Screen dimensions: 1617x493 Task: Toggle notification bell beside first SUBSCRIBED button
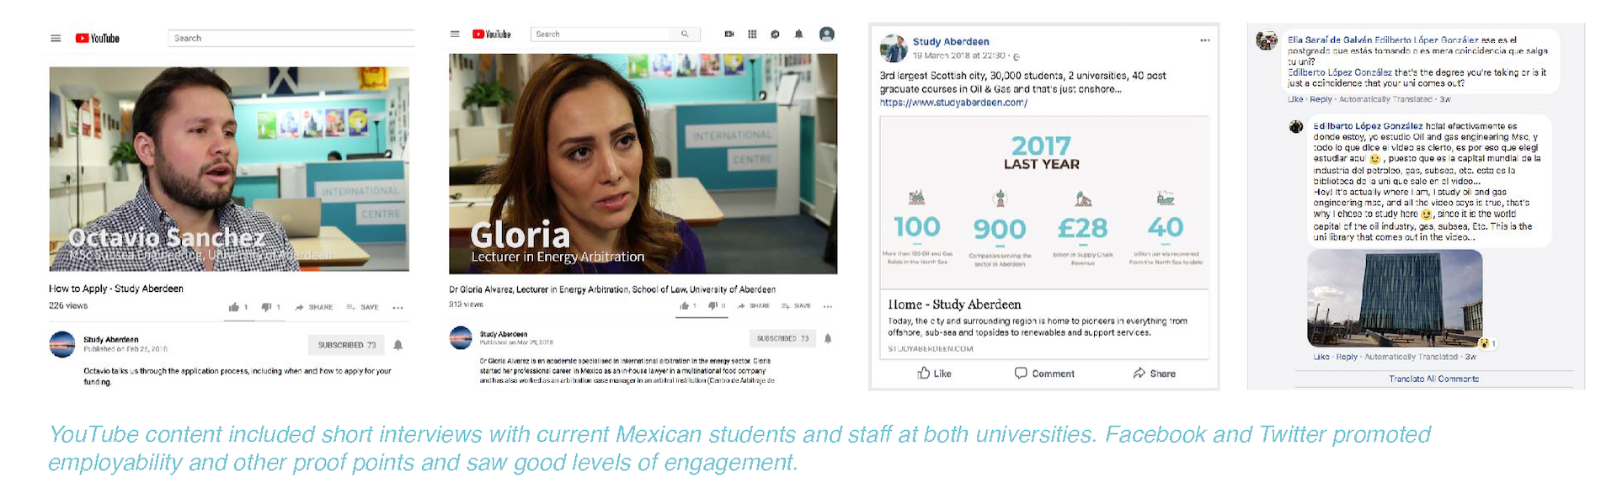398,345
